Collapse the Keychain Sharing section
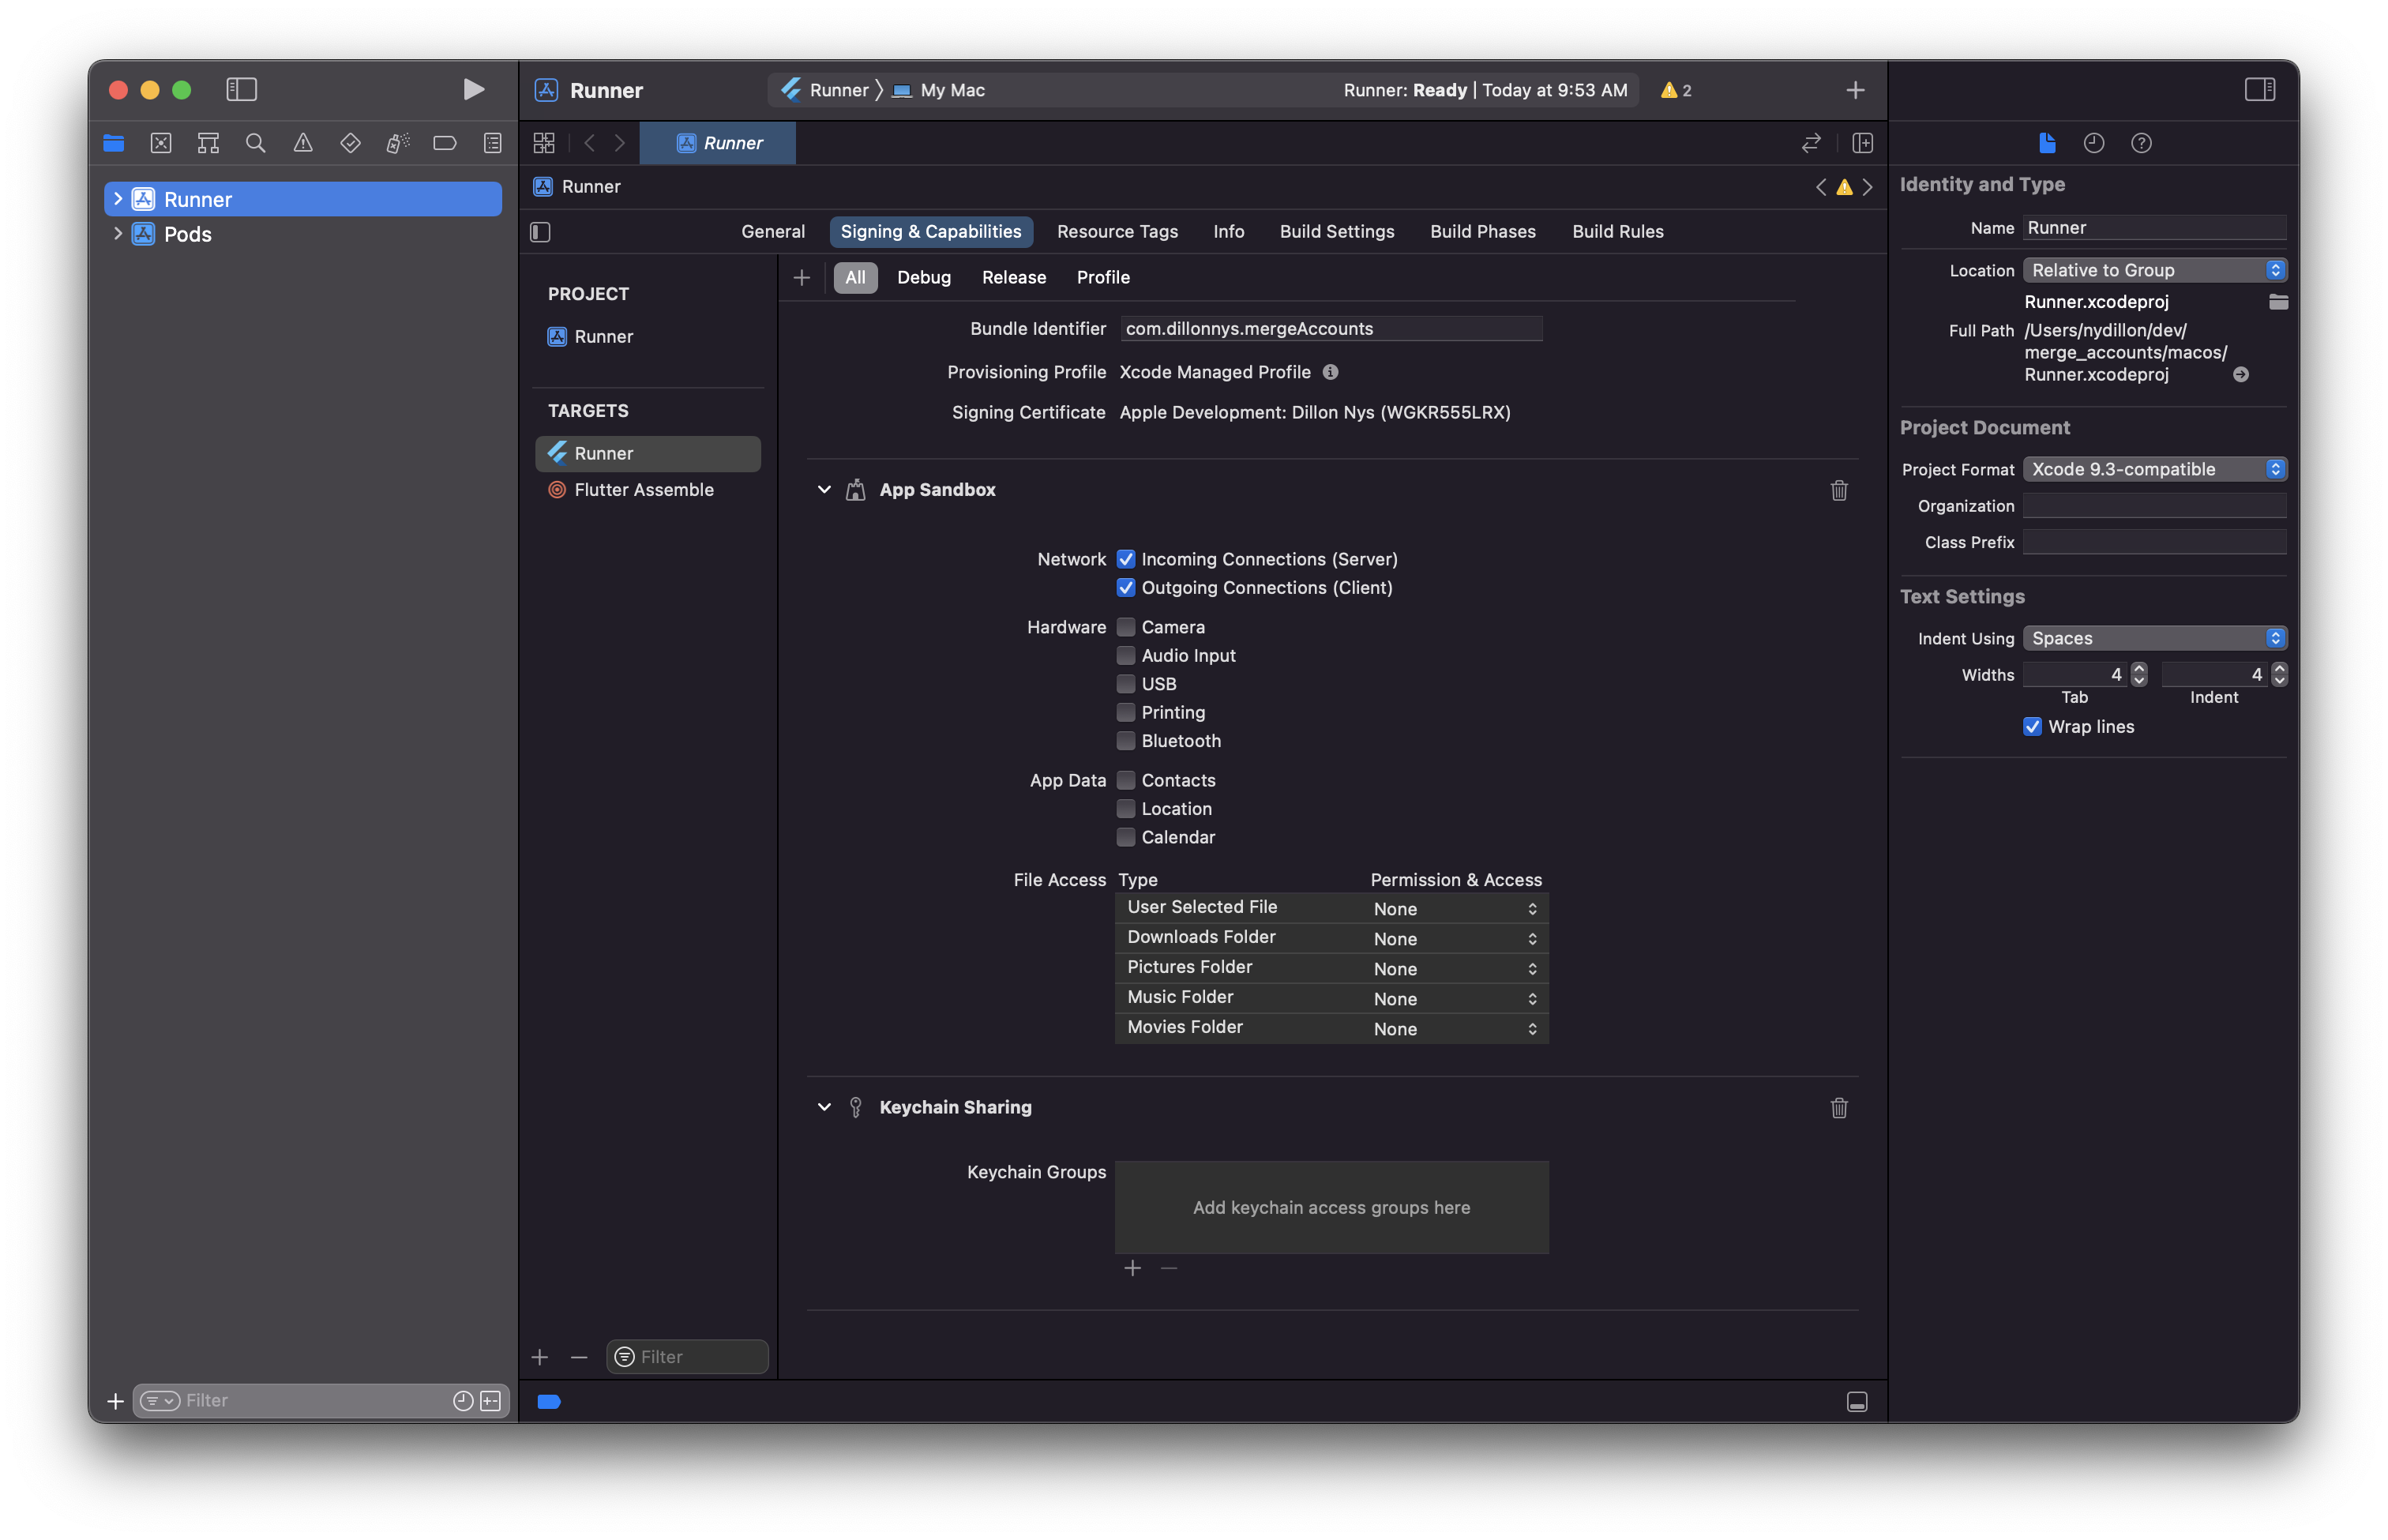 824,1107
